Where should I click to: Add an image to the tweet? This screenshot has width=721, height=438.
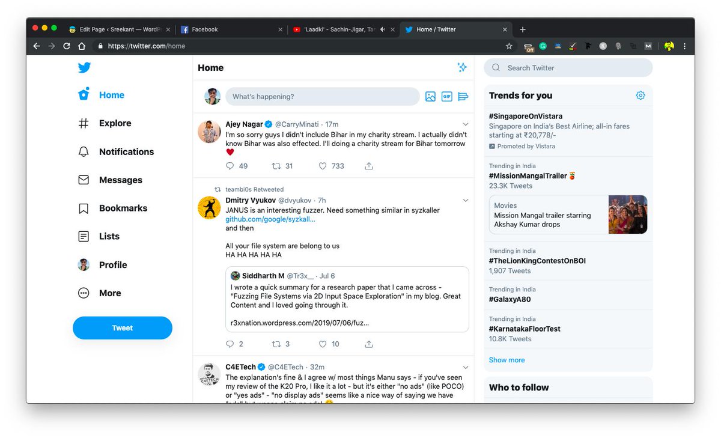(x=430, y=96)
